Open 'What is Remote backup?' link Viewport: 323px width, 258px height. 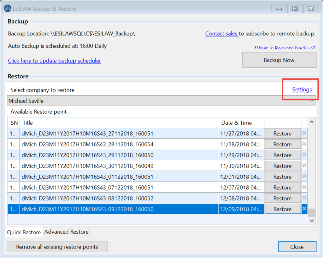(x=285, y=48)
